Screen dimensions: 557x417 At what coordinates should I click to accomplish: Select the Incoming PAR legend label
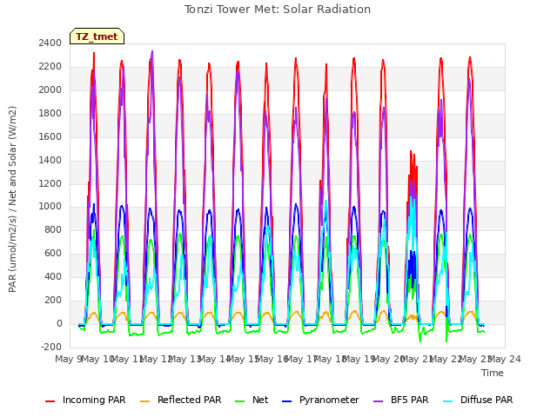click(x=94, y=400)
